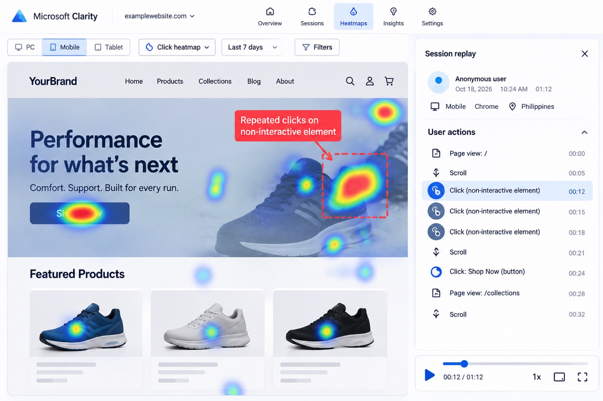Select the Heatmaps tab
Image resolution: width=603 pixels, height=401 pixels.
tap(354, 17)
